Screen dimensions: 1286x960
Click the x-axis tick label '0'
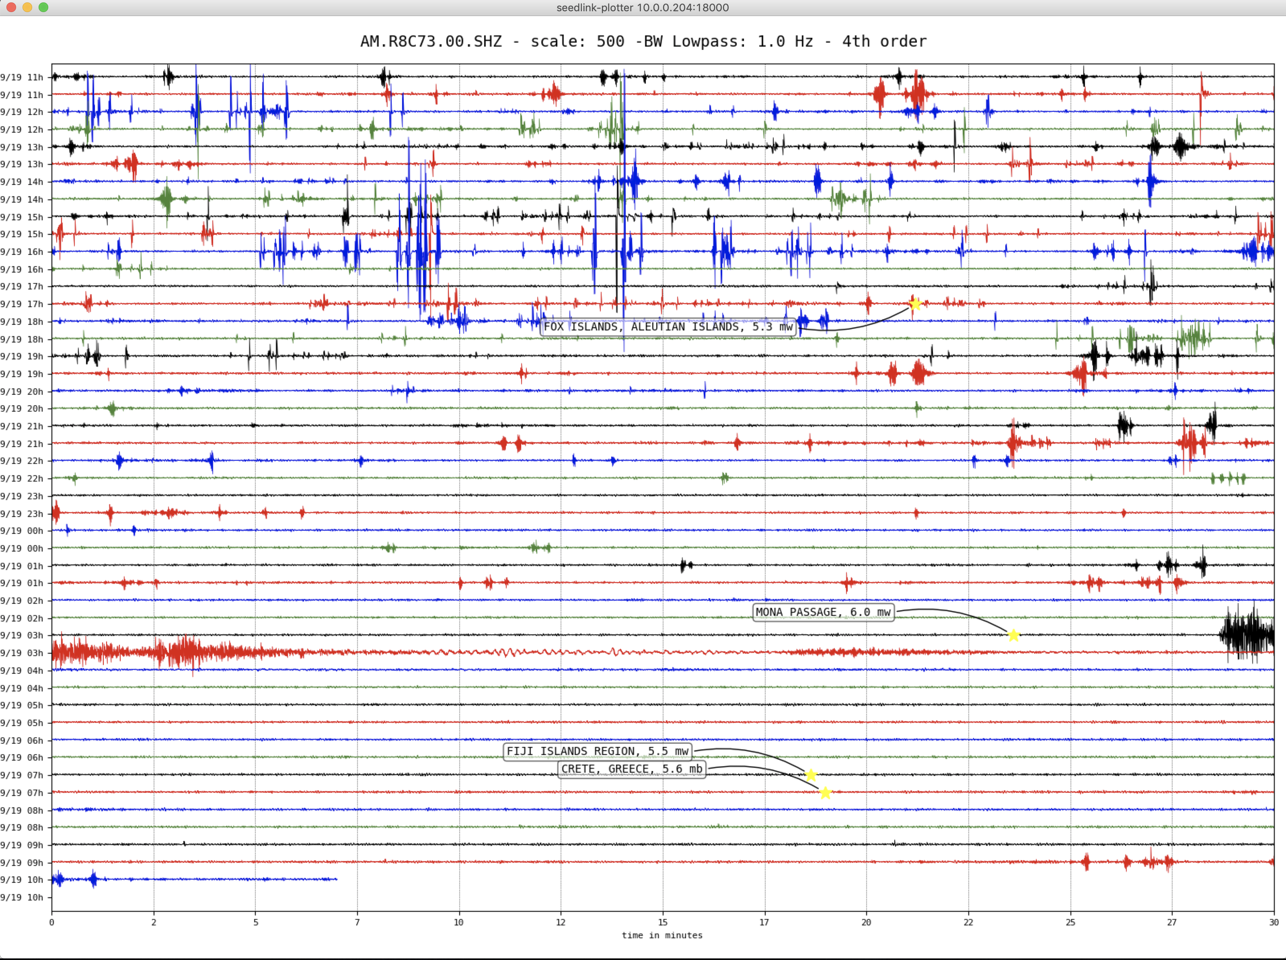(x=52, y=922)
